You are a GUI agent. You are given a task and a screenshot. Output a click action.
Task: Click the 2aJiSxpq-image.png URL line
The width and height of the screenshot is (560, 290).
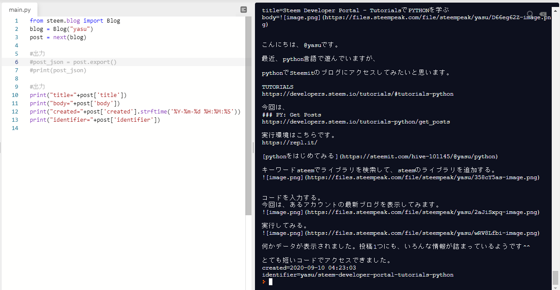pos(401,212)
